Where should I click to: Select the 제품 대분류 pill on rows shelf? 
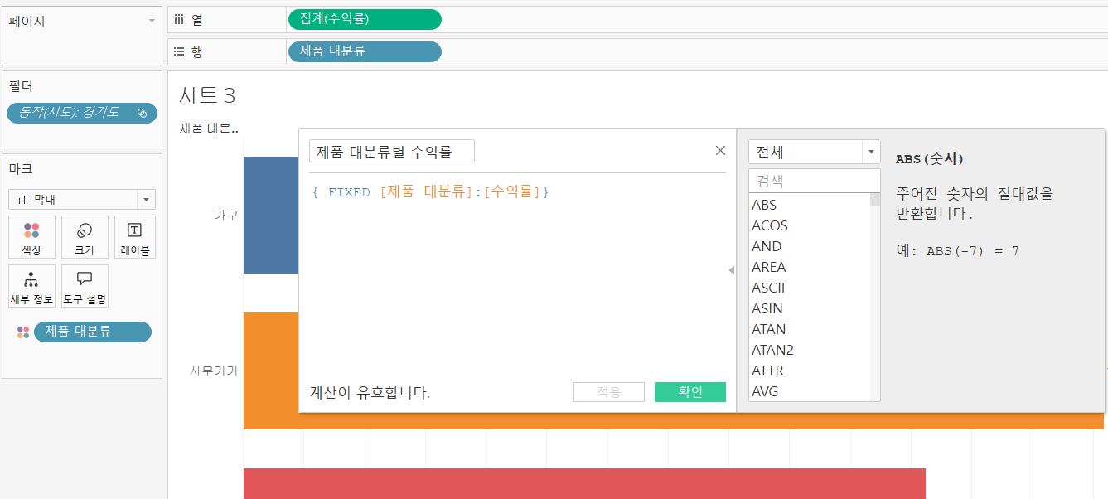click(365, 51)
